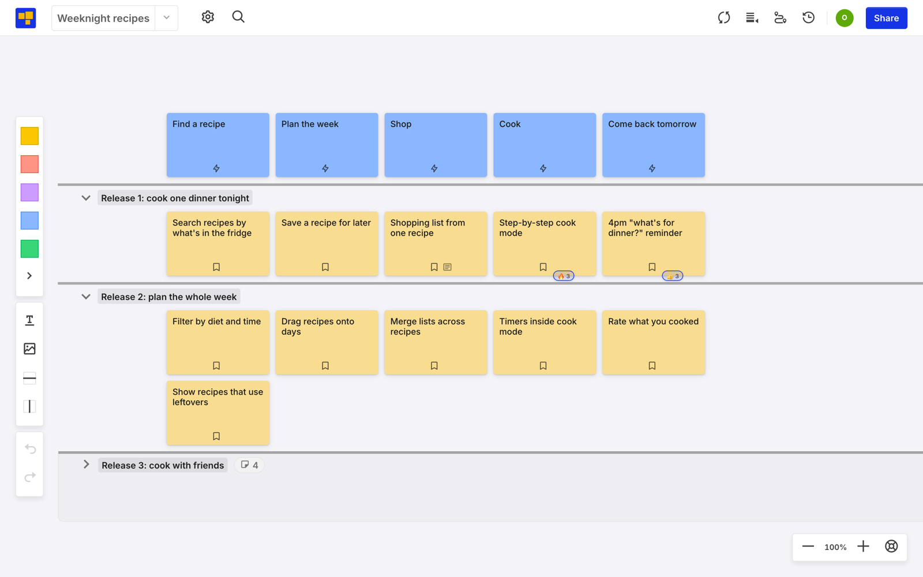Image resolution: width=923 pixels, height=577 pixels.
Task: Pick the salmon red card color
Action: pyautogui.click(x=29, y=164)
